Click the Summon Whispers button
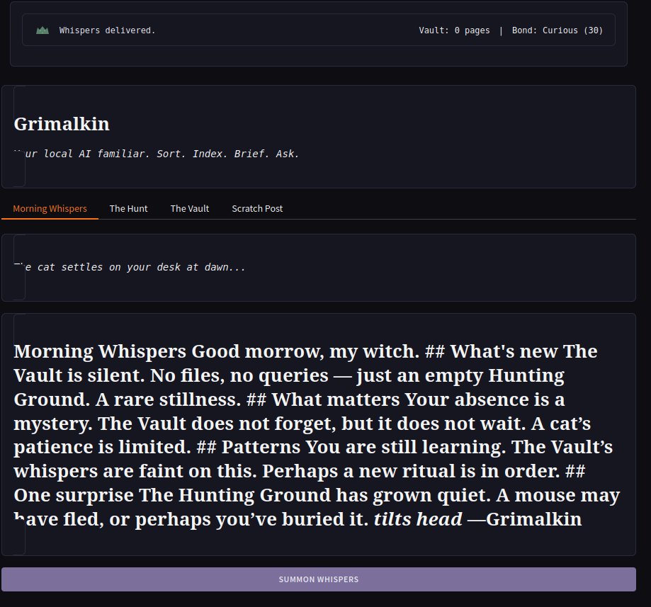The image size is (651, 607). click(319, 579)
